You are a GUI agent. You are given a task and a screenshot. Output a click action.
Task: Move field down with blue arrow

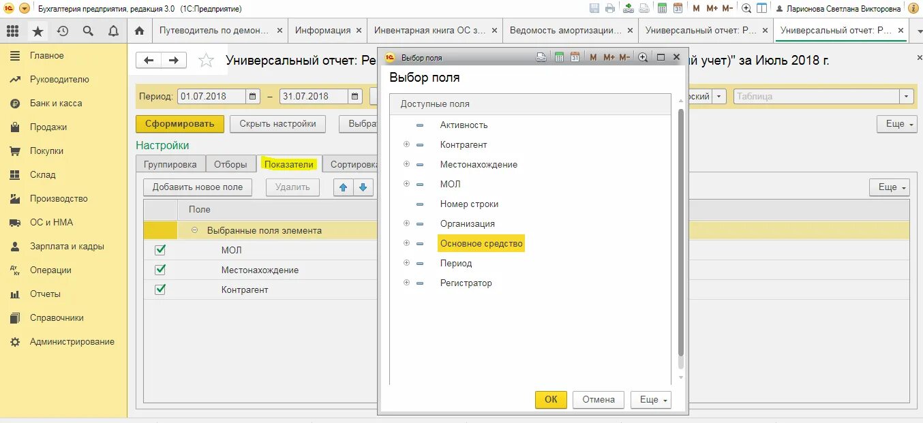tap(363, 187)
